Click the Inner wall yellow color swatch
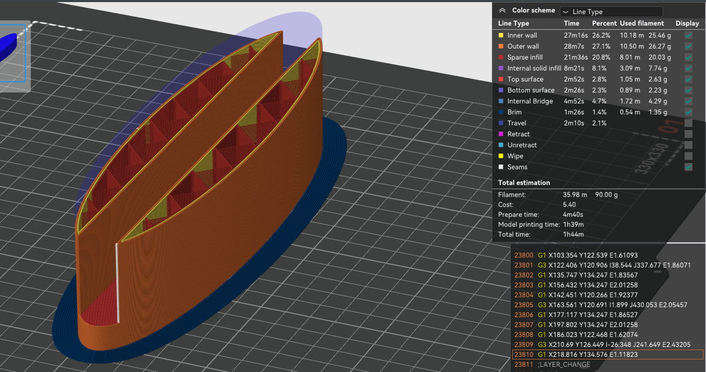 pyautogui.click(x=501, y=36)
